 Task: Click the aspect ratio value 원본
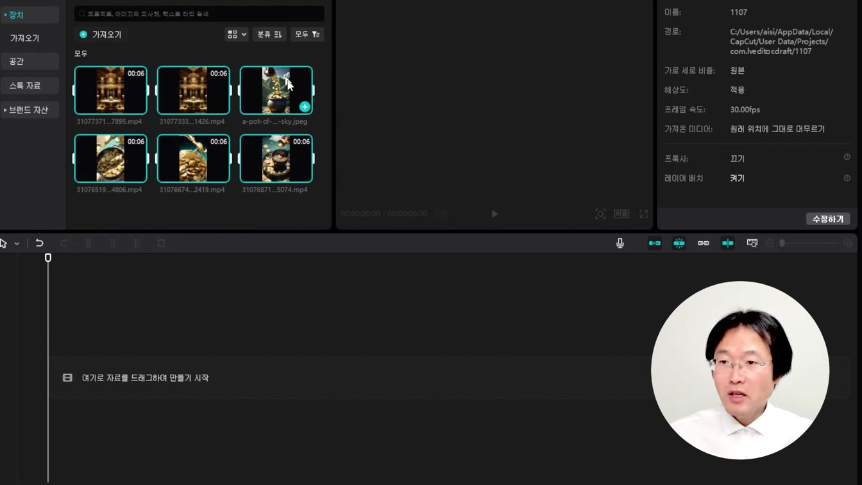coord(737,71)
